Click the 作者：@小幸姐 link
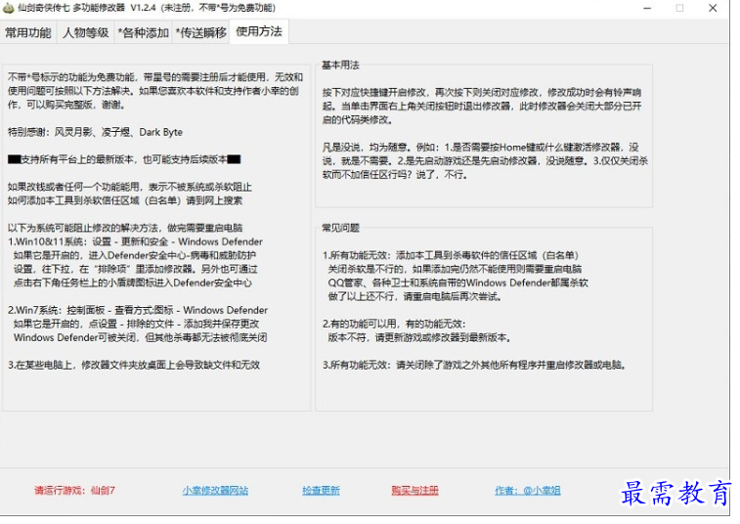740x524 pixels. (528, 491)
